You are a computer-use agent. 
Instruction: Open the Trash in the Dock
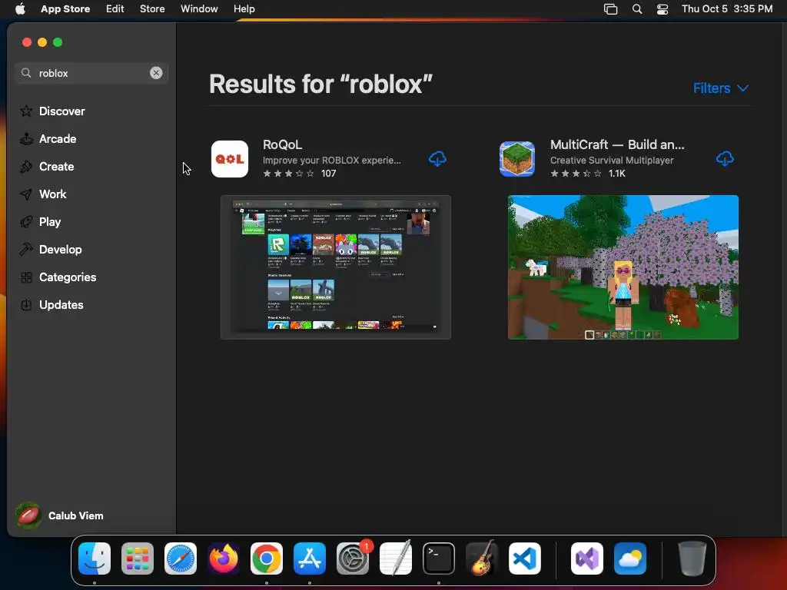(692, 559)
